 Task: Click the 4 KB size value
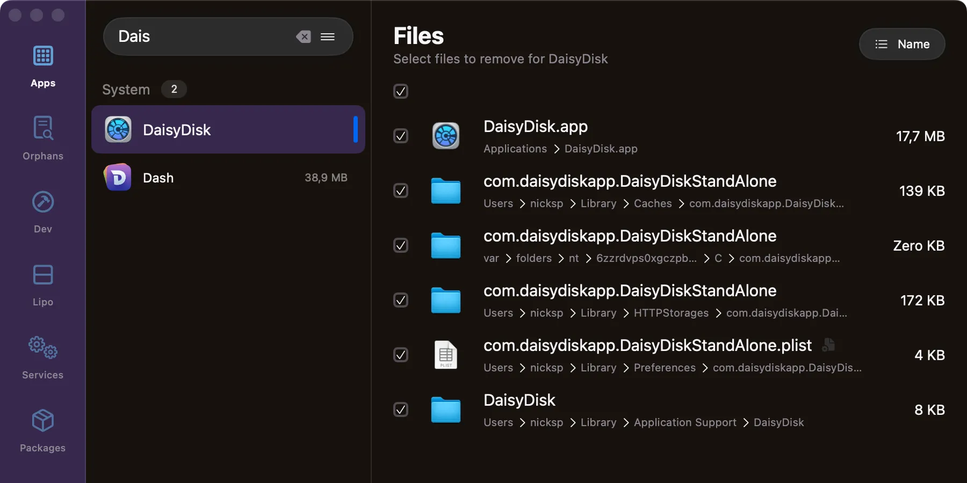929,355
